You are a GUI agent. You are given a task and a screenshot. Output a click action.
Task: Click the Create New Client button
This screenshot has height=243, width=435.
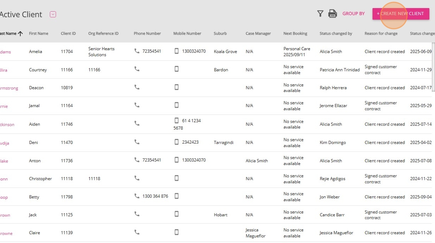(400, 14)
